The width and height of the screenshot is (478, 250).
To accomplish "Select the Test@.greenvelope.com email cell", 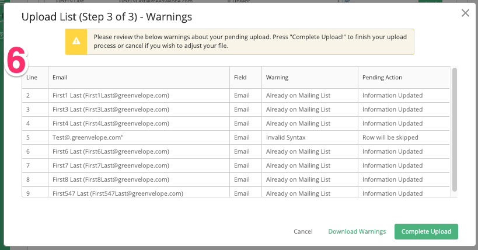I will coord(139,138).
